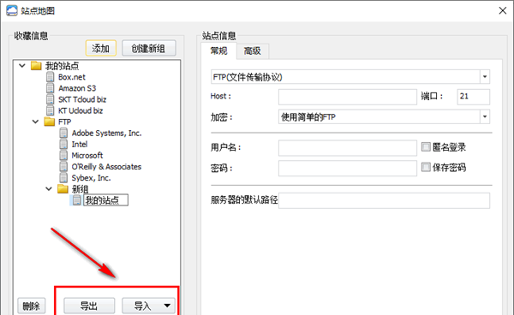514x315 pixels.
Task: Collapse the 我的站点 root tree node
Action: tap(22, 66)
